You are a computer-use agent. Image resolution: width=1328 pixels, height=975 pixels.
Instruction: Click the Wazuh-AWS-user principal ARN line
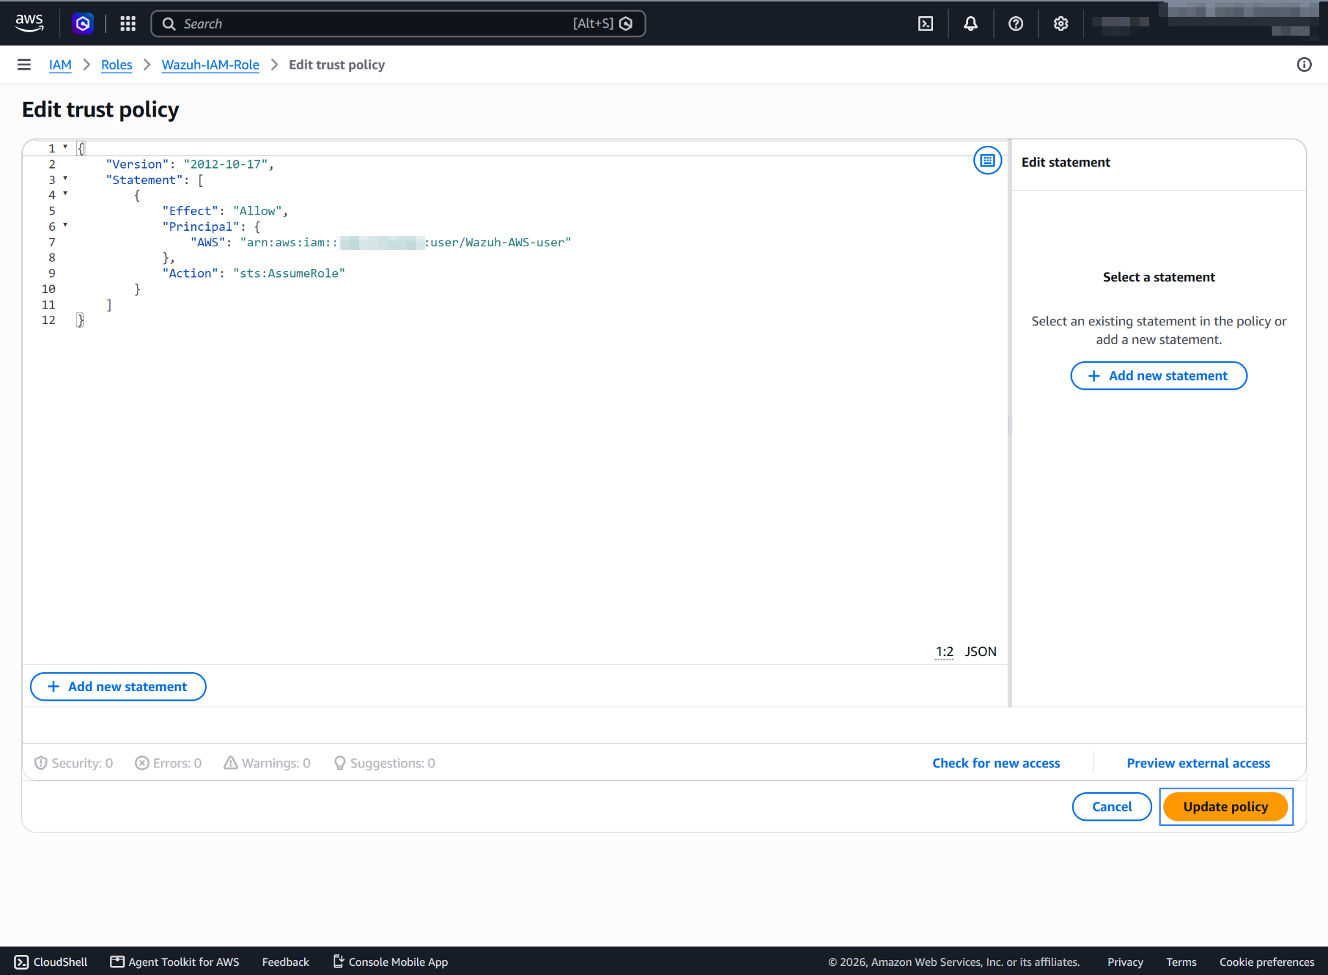click(x=381, y=242)
